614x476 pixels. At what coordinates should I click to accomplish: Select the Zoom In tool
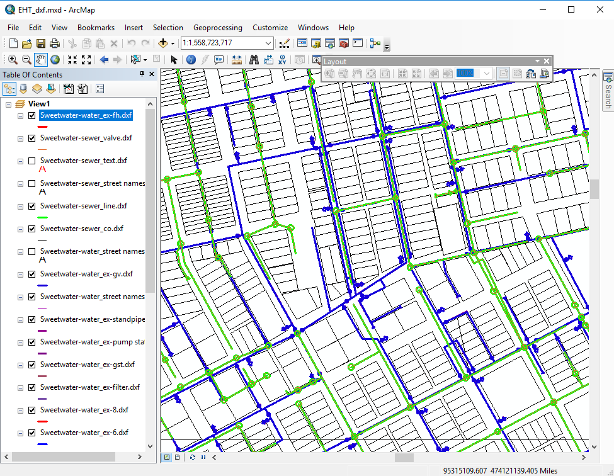click(13, 60)
